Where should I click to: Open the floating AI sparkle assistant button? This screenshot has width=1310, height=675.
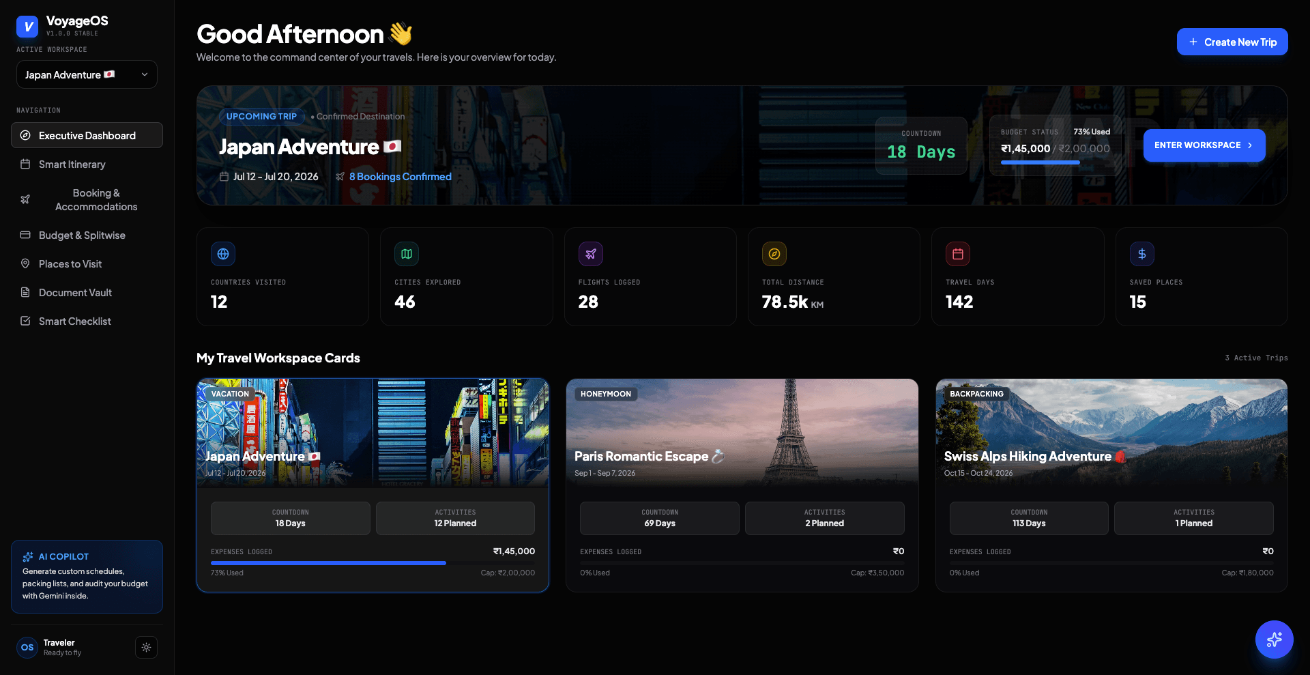(x=1274, y=640)
